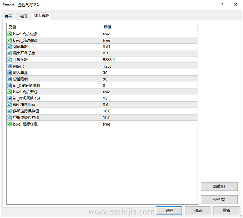Select the true value of bool_允许做多
Image resolution: width=243 pixels, height=218 pixels.
tap(107, 34)
